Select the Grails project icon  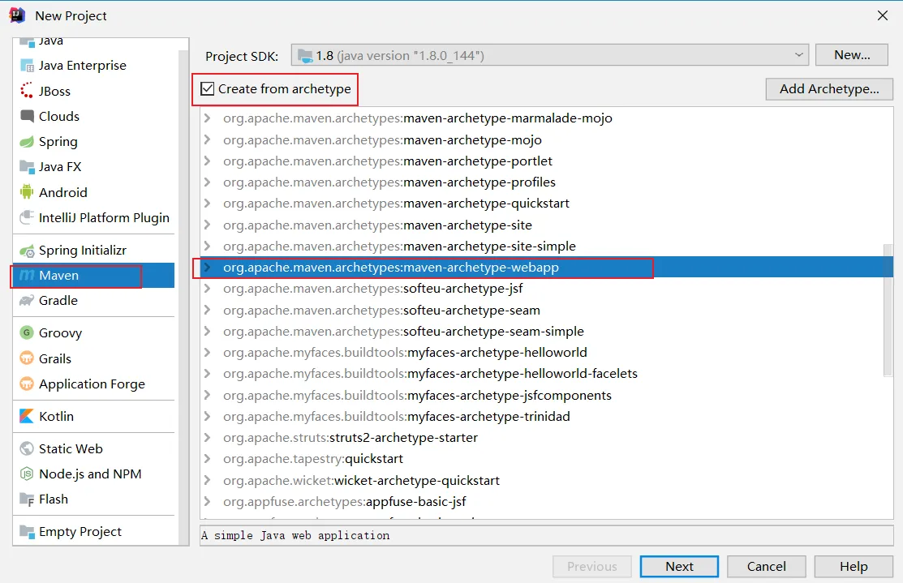[27, 359]
